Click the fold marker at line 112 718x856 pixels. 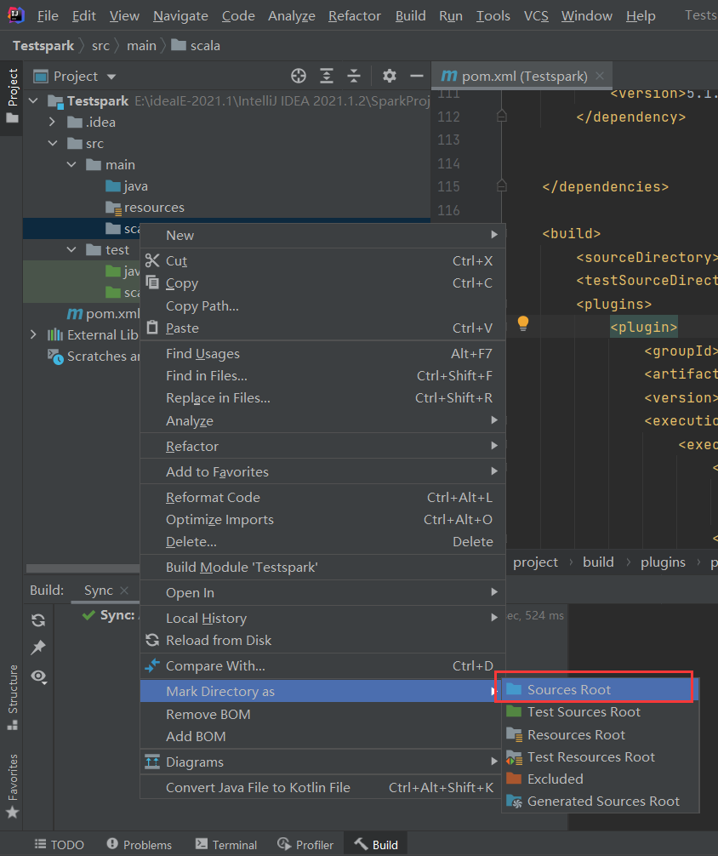coord(502,117)
